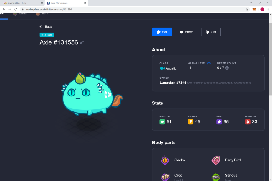This screenshot has width=272, height=181.
Task: Click the Early Bird body part label
Action: click(233, 160)
